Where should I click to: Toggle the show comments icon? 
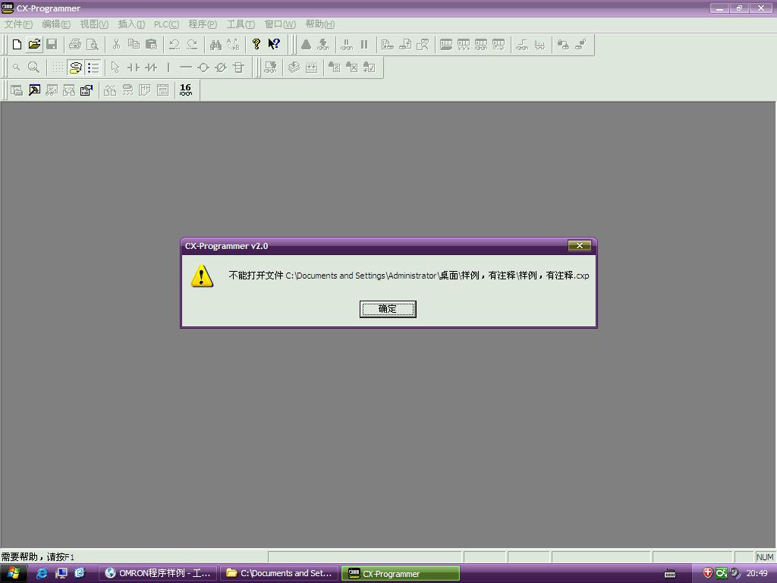75,68
